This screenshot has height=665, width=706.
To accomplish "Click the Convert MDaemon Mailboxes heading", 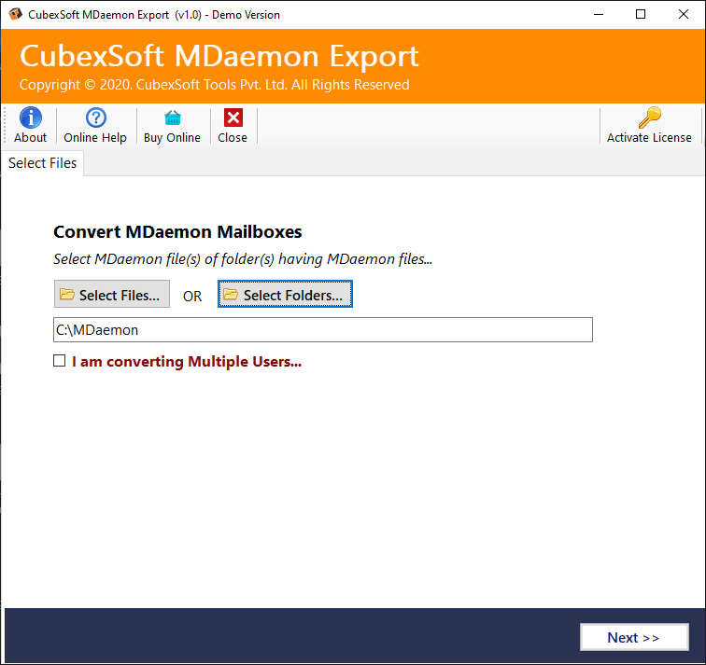I will 177,232.
